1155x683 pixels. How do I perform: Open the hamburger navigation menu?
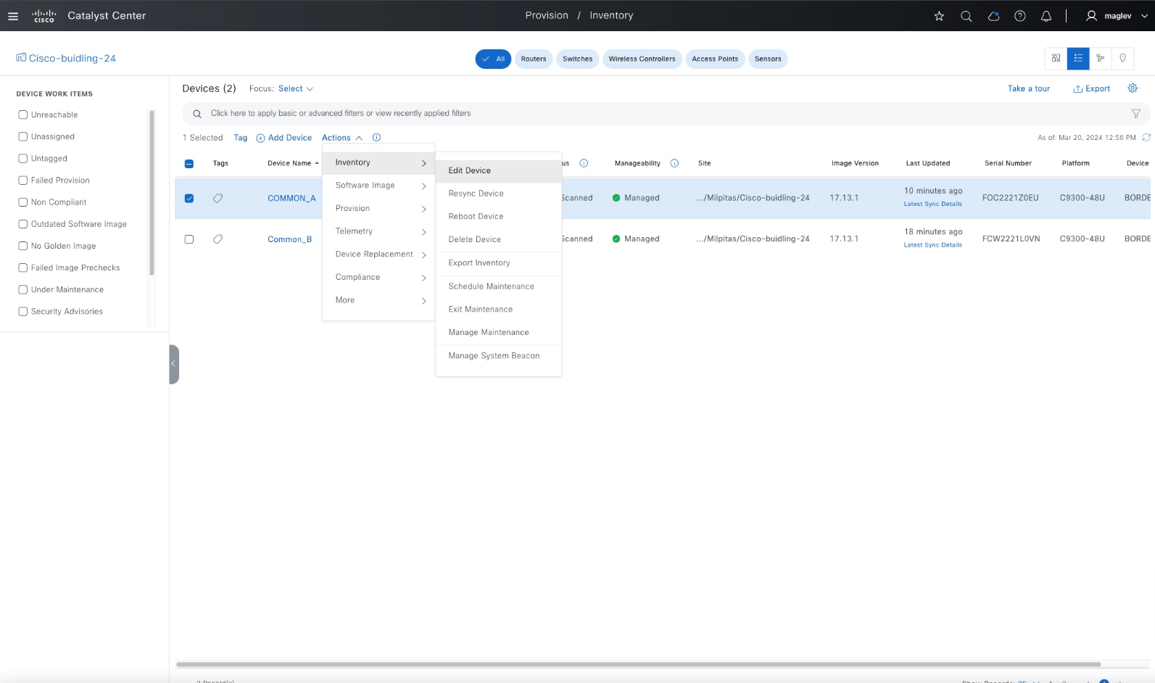pos(13,16)
